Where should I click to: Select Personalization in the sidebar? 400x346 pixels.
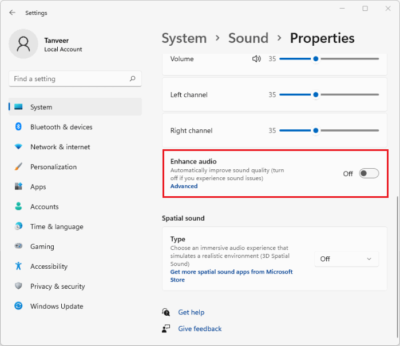[x=76, y=166]
